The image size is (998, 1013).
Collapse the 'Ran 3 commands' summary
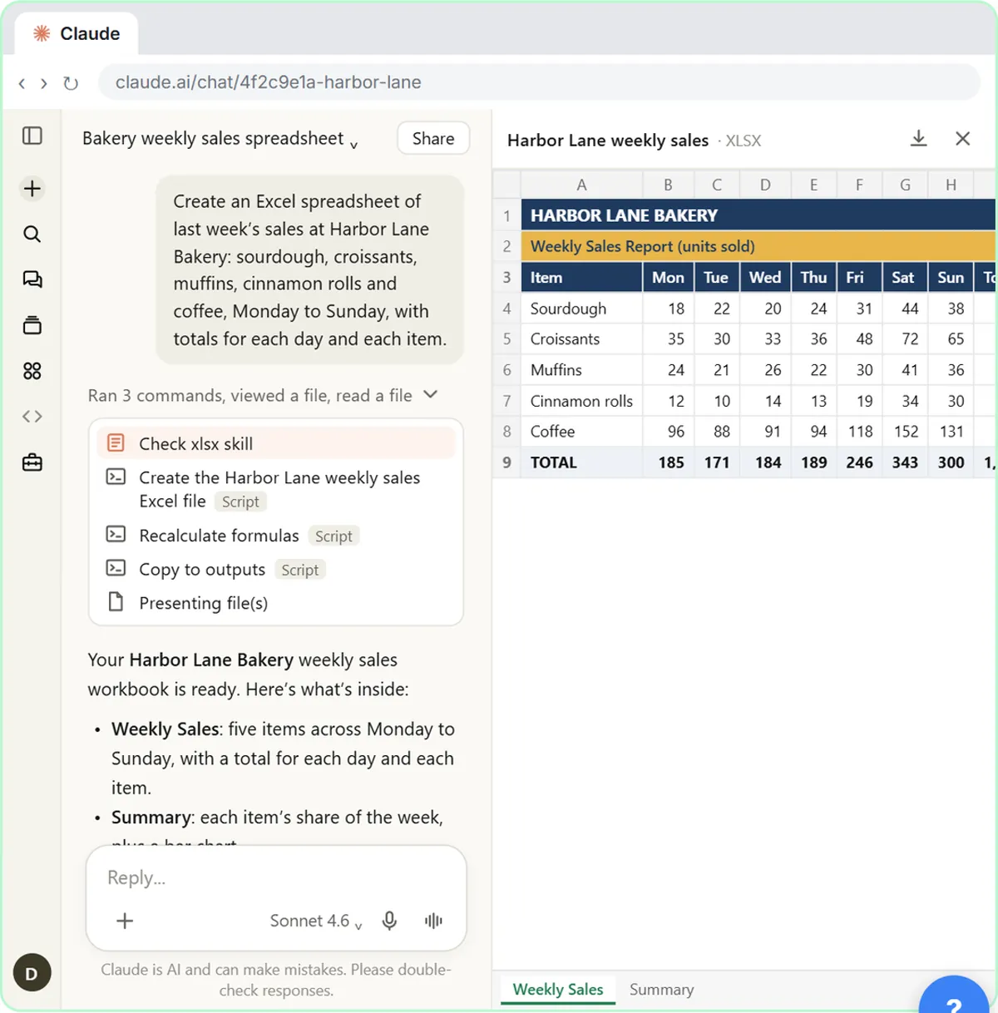(x=263, y=395)
